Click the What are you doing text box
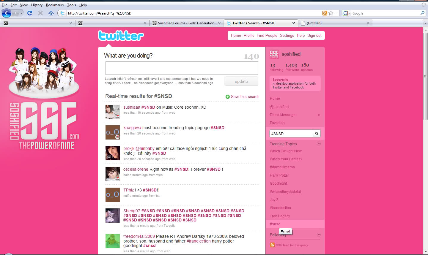 click(x=182, y=68)
